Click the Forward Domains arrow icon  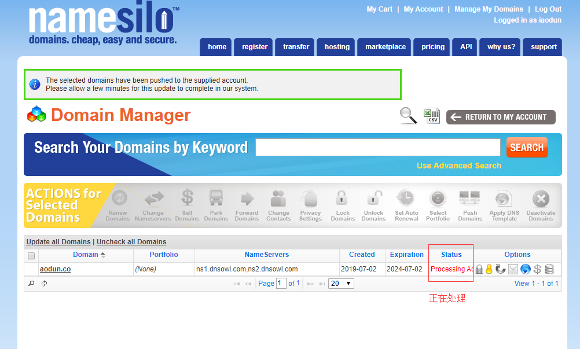coord(247,199)
